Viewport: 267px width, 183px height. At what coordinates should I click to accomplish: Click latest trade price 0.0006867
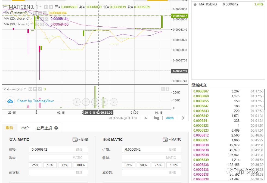[x=201, y=91]
